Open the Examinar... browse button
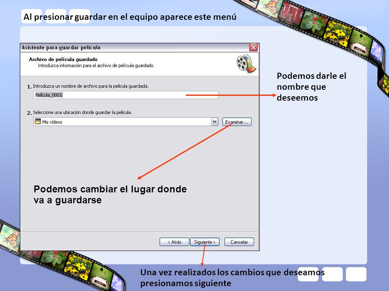This screenshot has width=389, height=291. (237, 122)
